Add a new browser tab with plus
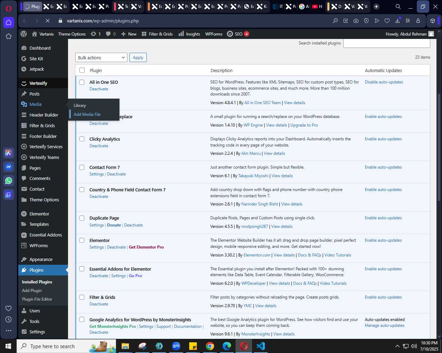Screen dimensions: 442x353 (376, 7)
